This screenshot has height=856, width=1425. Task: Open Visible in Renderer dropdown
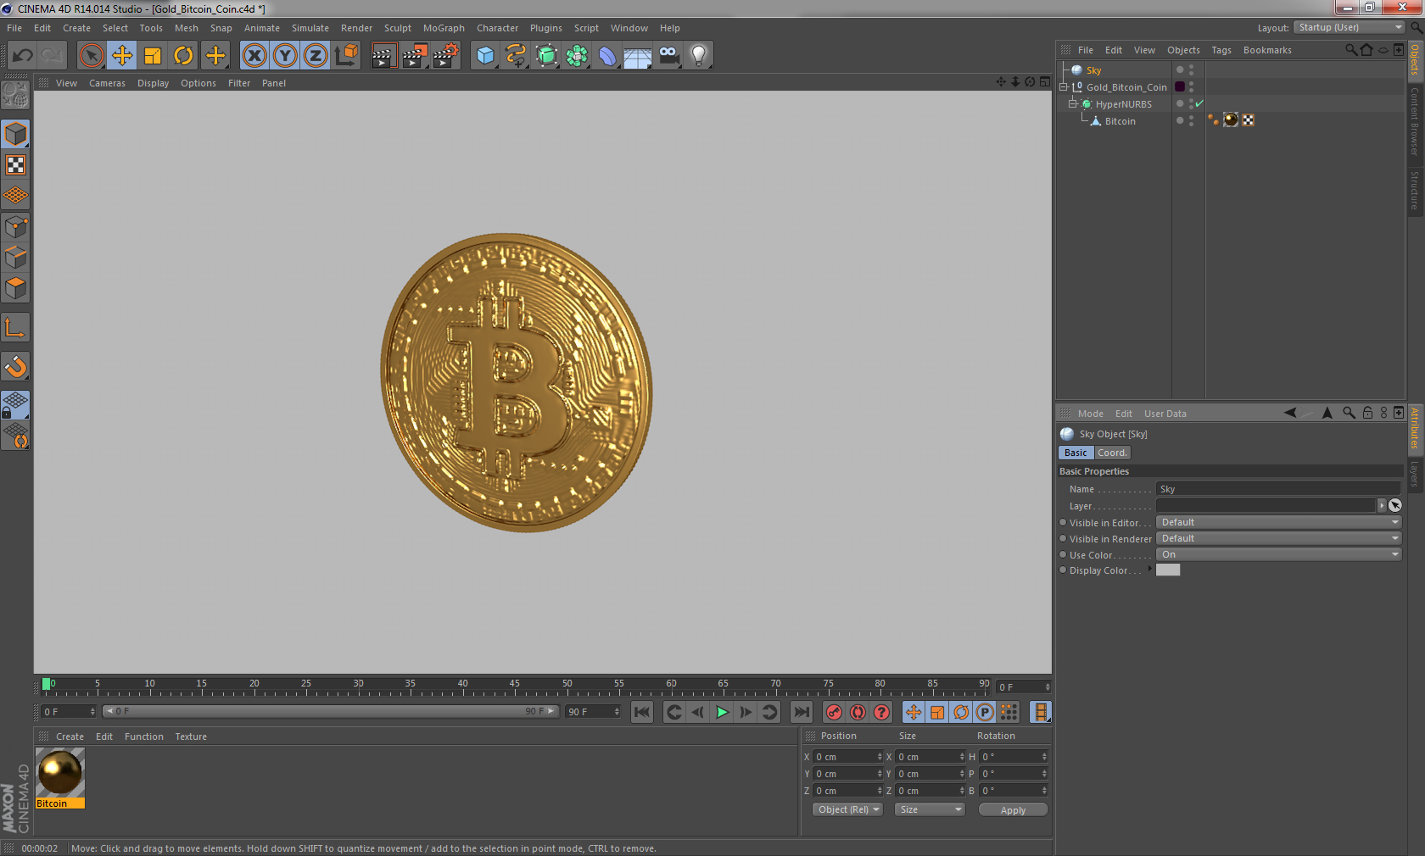(x=1279, y=538)
